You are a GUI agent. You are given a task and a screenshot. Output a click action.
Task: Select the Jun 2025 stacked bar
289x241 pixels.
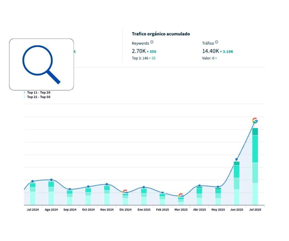click(x=237, y=183)
